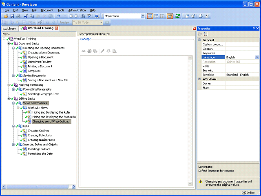This screenshot has height=196, width=261.
Task: Click the break link icon in second toolbar
Action: [40, 22]
